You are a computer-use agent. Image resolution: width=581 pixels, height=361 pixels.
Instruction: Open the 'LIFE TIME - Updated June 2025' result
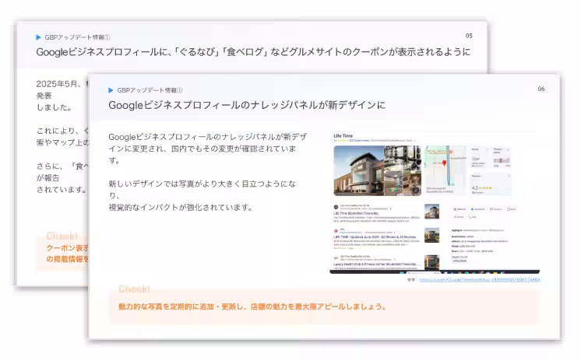point(374,237)
